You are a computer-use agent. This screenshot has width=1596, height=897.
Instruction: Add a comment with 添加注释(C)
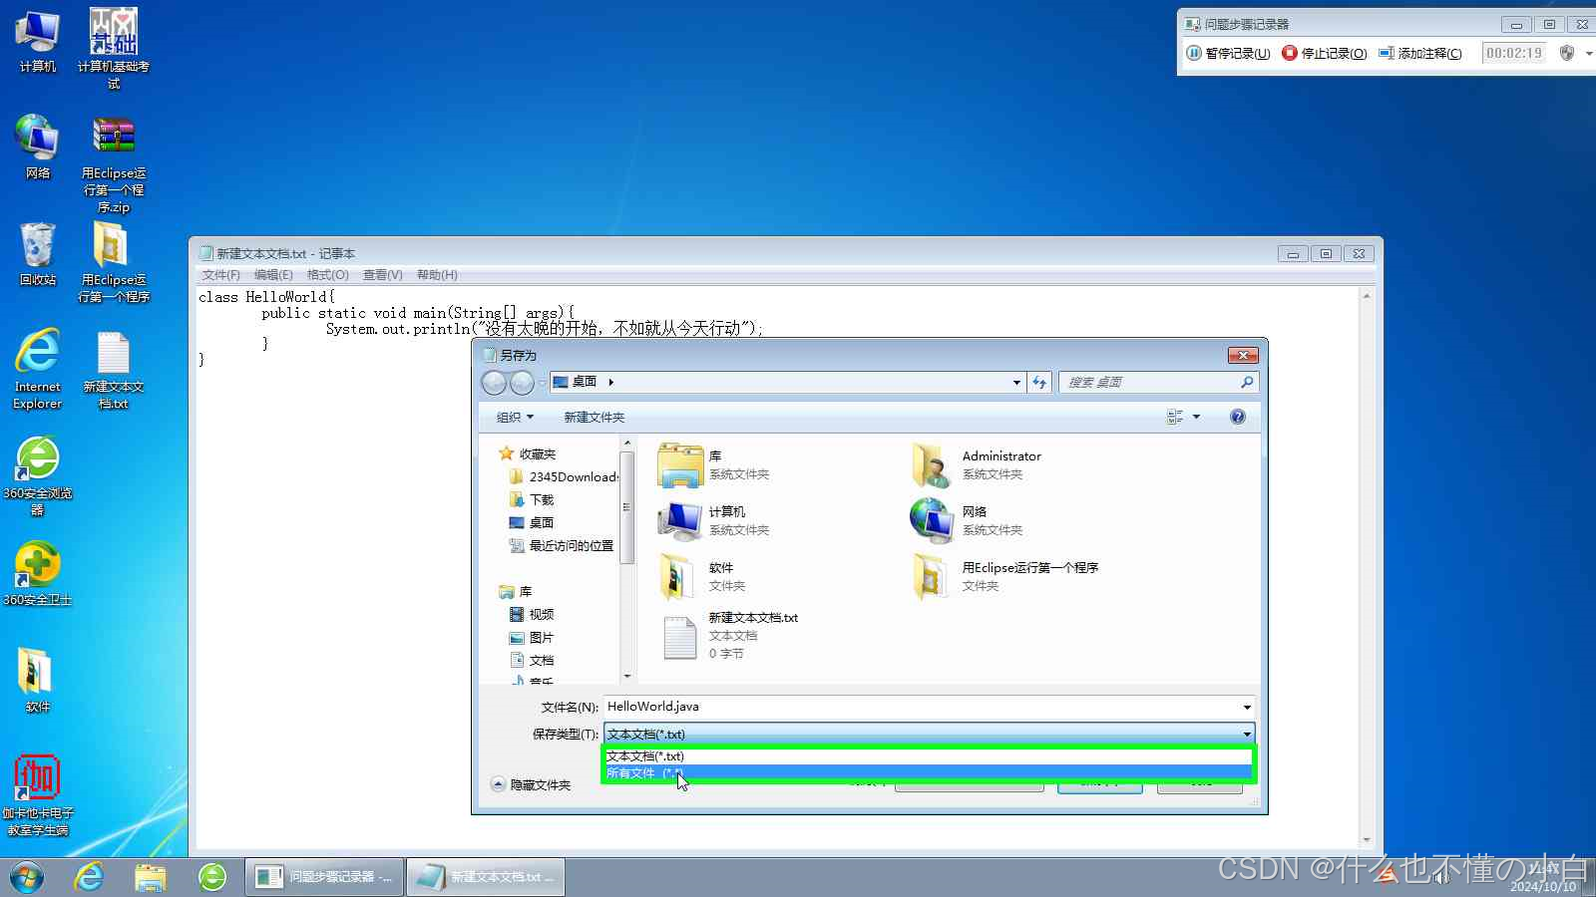pyautogui.click(x=1419, y=53)
